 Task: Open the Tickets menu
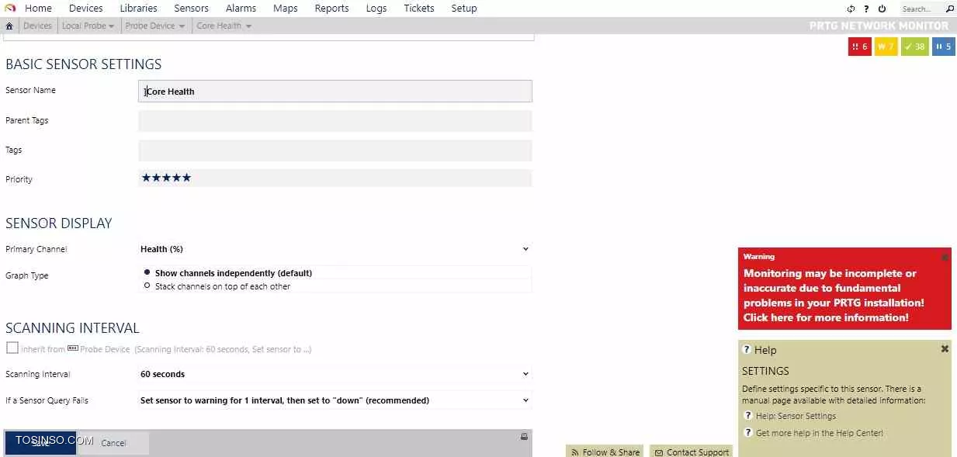point(419,9)
